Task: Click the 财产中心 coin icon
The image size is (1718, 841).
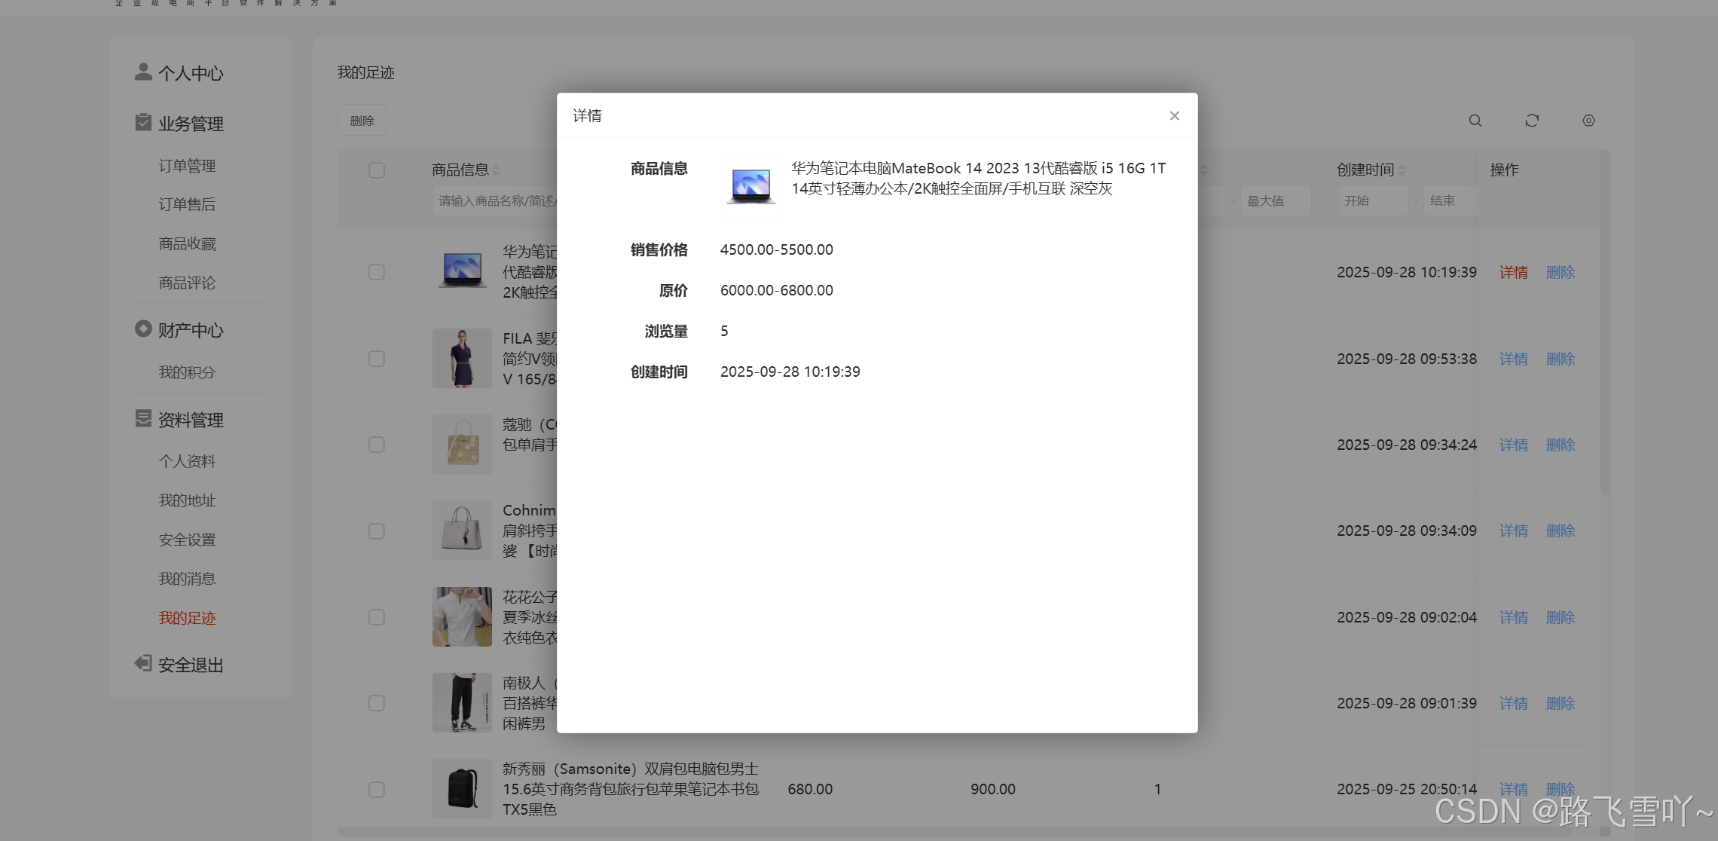Action: (142, 329)
